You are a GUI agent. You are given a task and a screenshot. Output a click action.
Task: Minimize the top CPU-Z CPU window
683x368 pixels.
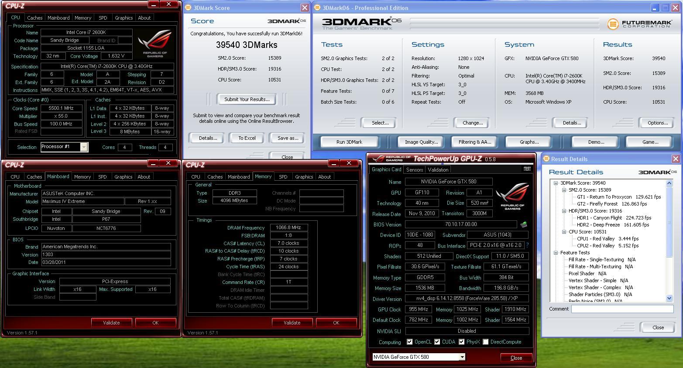pyautogui.click(x=154, y=4)
